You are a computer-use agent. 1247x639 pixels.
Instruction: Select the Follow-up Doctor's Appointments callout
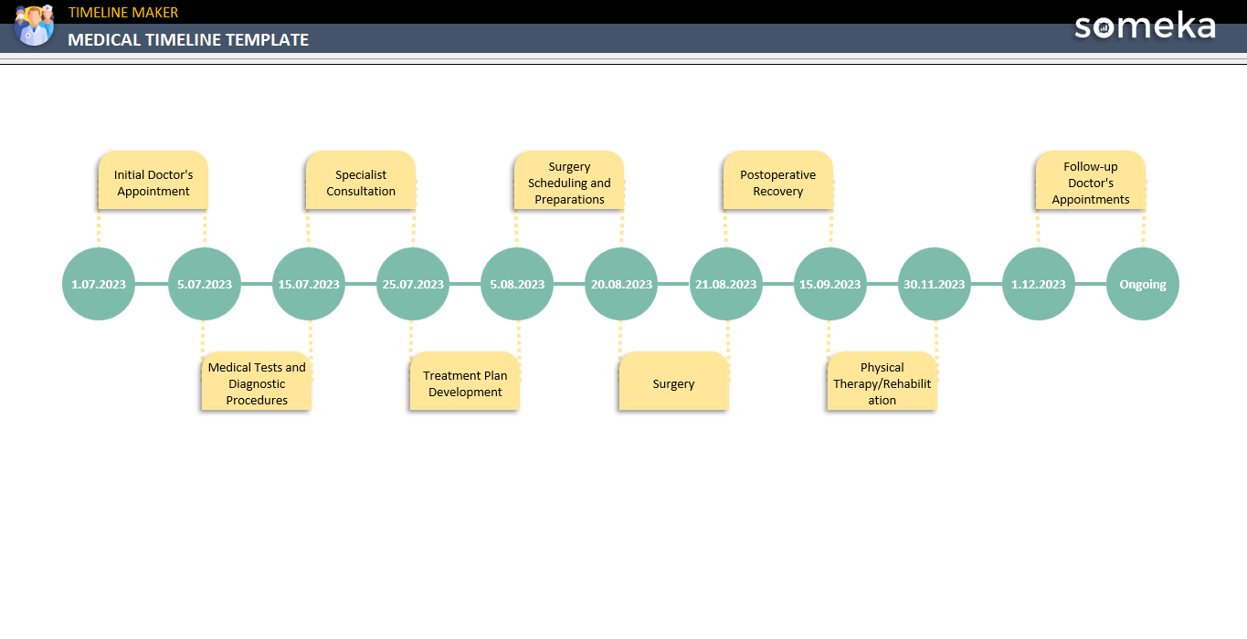pyautogui.click(x=1090, y=182)
